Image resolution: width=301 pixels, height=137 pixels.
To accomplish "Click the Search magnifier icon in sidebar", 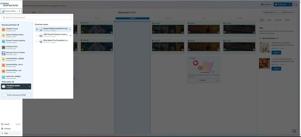I will (x=2, y=124).
